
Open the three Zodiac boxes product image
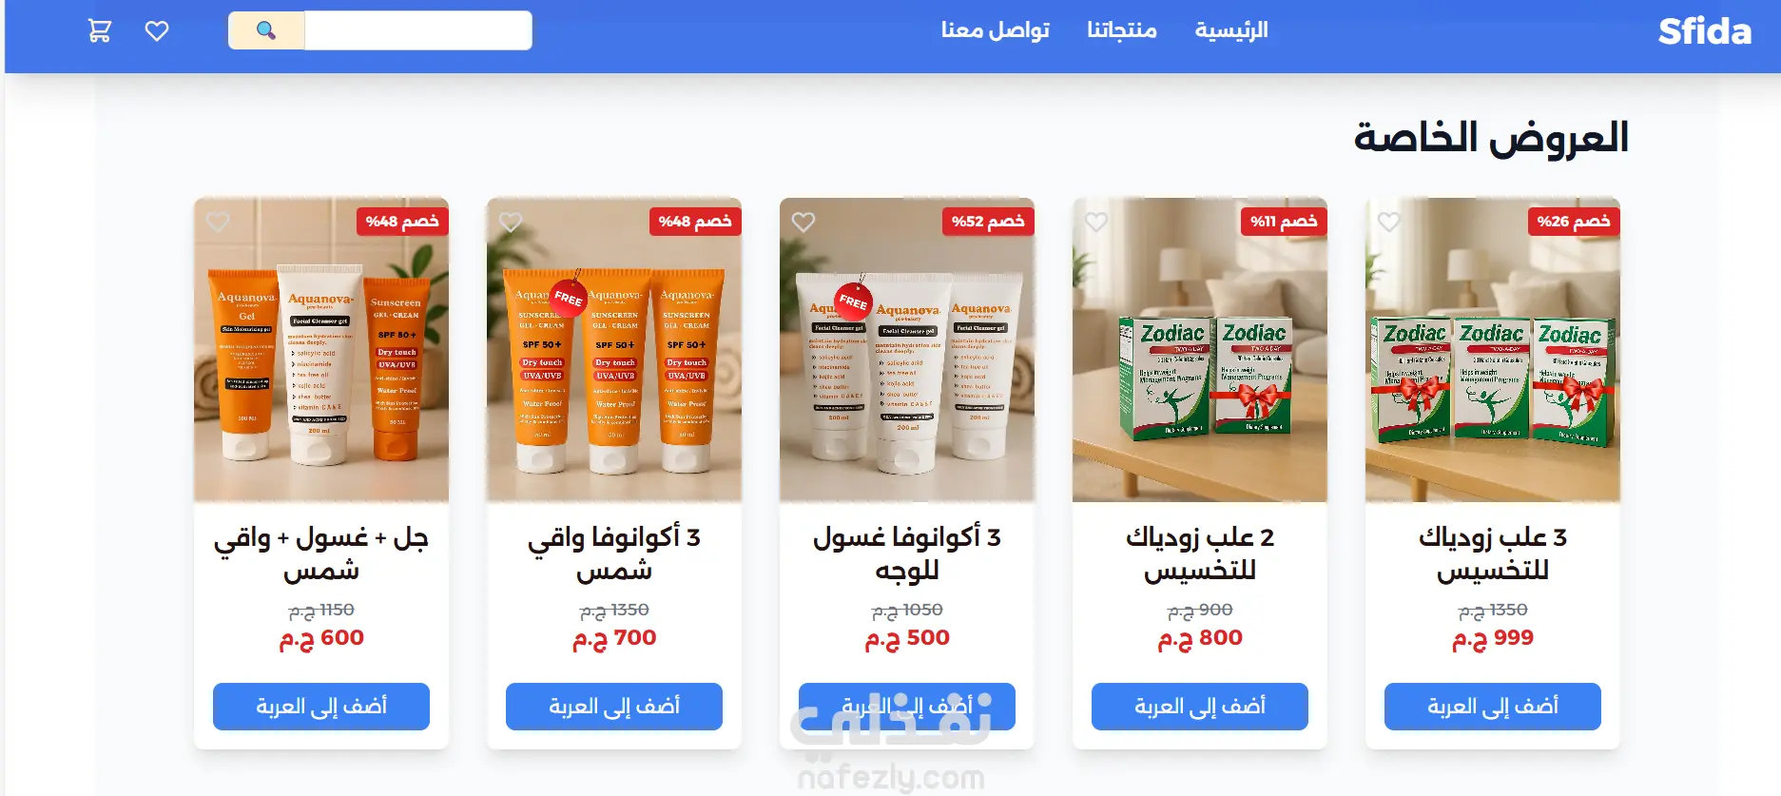(1493, 350)
